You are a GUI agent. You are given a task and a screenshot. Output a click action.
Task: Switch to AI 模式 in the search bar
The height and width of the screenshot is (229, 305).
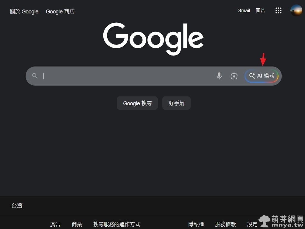click(x=262, y=76)
